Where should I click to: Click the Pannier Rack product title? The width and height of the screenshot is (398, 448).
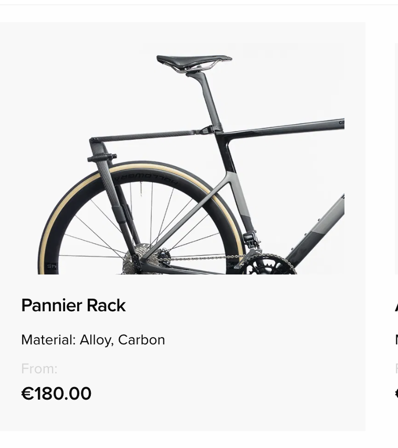tap(74, 305)
